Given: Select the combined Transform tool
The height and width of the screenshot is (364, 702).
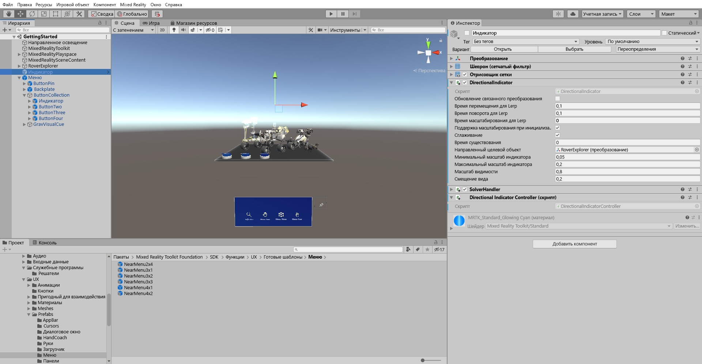Looking at the screenshot, I should coord(67,14).
